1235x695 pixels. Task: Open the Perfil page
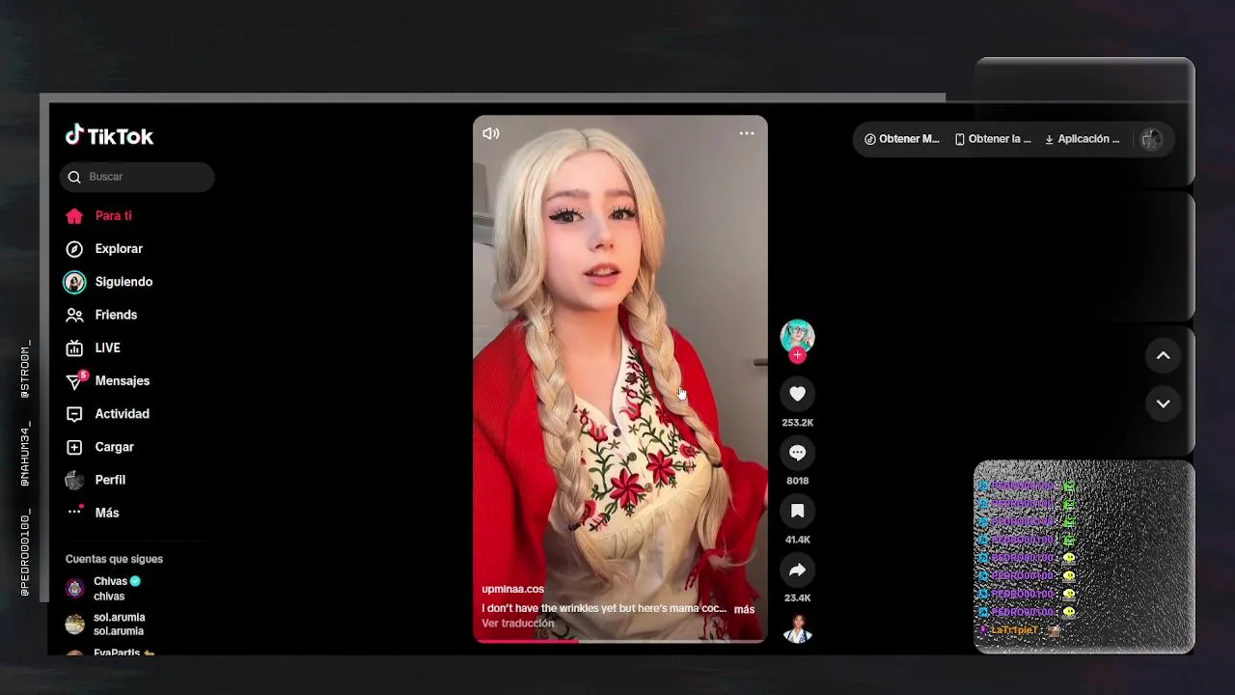pos(110,480)
